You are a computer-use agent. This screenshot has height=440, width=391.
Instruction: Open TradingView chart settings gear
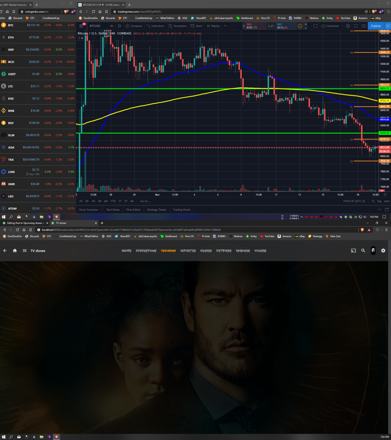point(348,26)
